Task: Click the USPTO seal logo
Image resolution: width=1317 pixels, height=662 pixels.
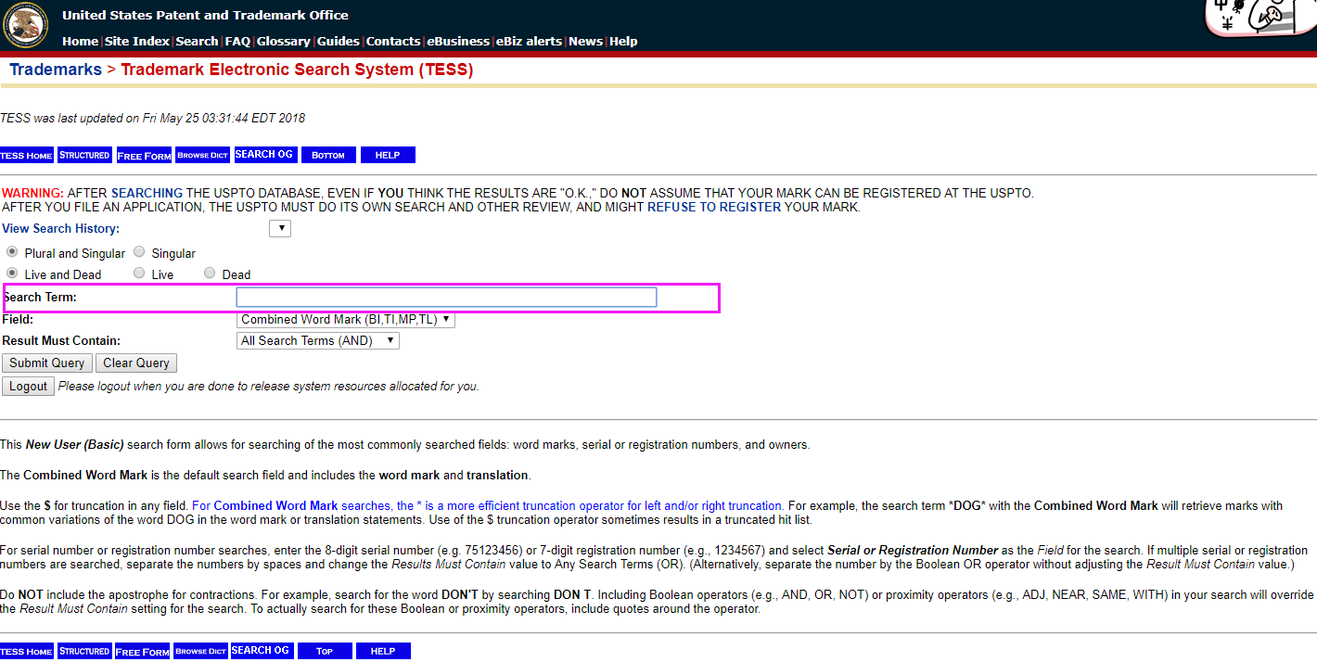Action: click(x=25, y=25)
